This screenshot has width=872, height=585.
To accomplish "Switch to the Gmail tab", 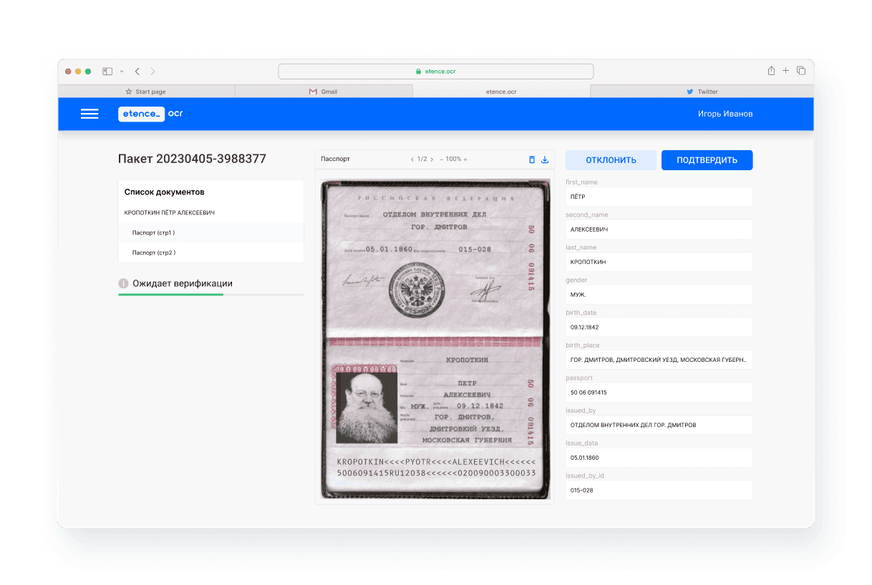I will [324, 92].
